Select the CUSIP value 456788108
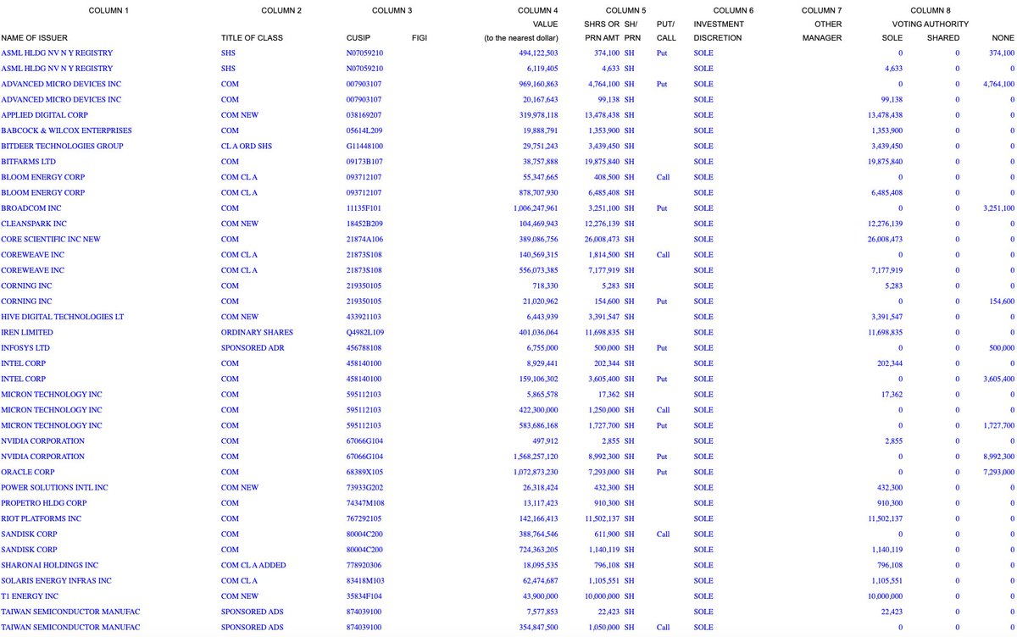 (x=364, y=347)
